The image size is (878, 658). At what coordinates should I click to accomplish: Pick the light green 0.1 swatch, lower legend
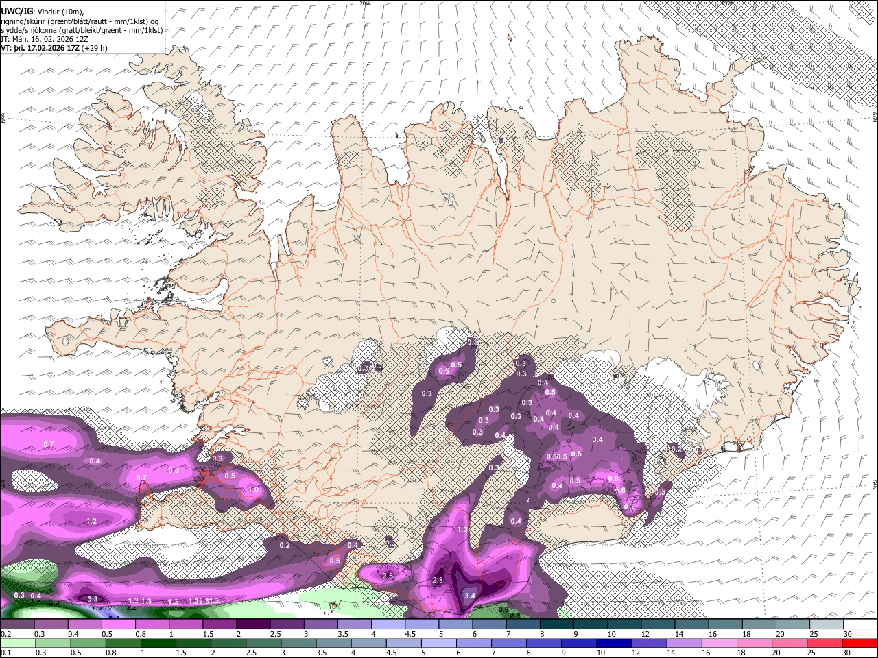coord(17,643)
